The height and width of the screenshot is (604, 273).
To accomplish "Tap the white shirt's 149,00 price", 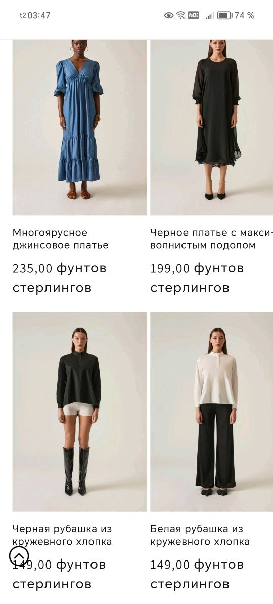I will (197, 574).
